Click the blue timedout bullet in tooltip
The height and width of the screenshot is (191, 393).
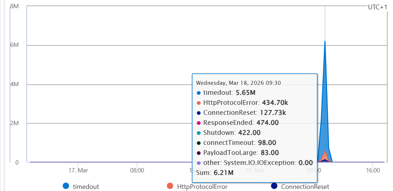[199, 93]
